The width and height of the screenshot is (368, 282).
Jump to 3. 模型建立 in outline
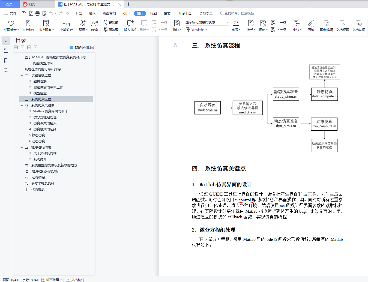pos(38,93)
